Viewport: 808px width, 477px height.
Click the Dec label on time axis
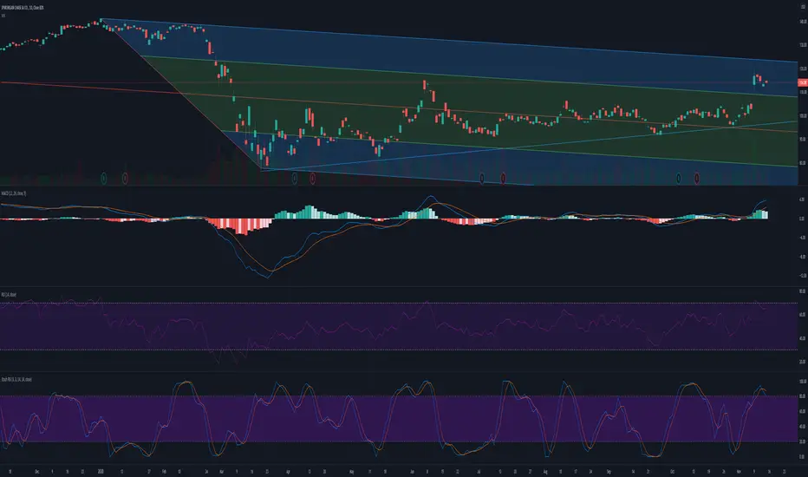pyautogui.click(x=37, y=471)
